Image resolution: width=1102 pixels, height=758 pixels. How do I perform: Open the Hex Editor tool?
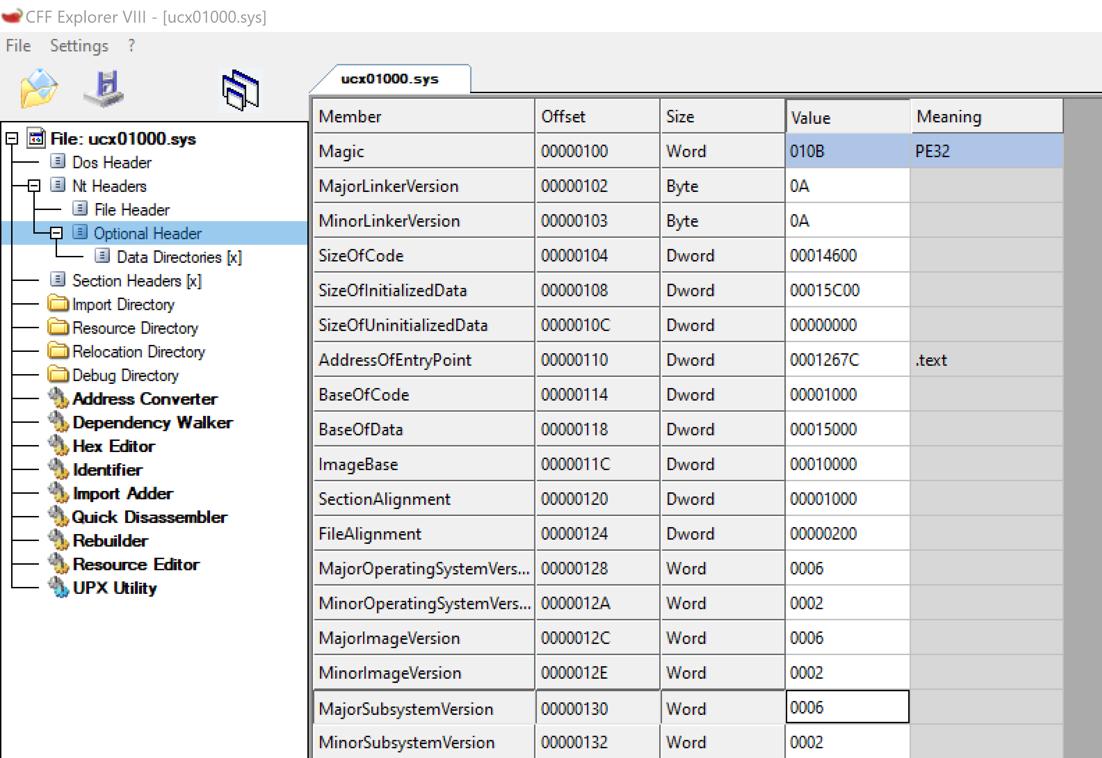pos(113,446)
